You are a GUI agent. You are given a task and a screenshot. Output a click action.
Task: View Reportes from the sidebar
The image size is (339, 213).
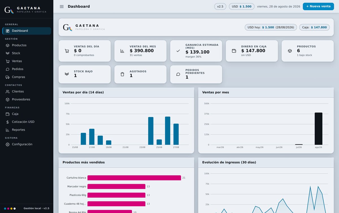click(x=27, y=130)
